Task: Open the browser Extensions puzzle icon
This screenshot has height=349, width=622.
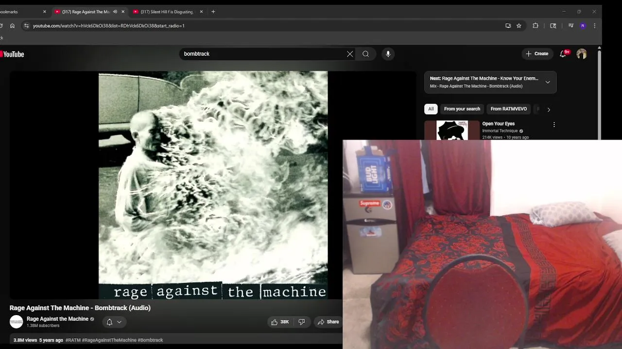Action: pos(536,26)
